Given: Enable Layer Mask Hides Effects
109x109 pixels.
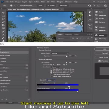Looking at the screenshot, I should (51, 74).
